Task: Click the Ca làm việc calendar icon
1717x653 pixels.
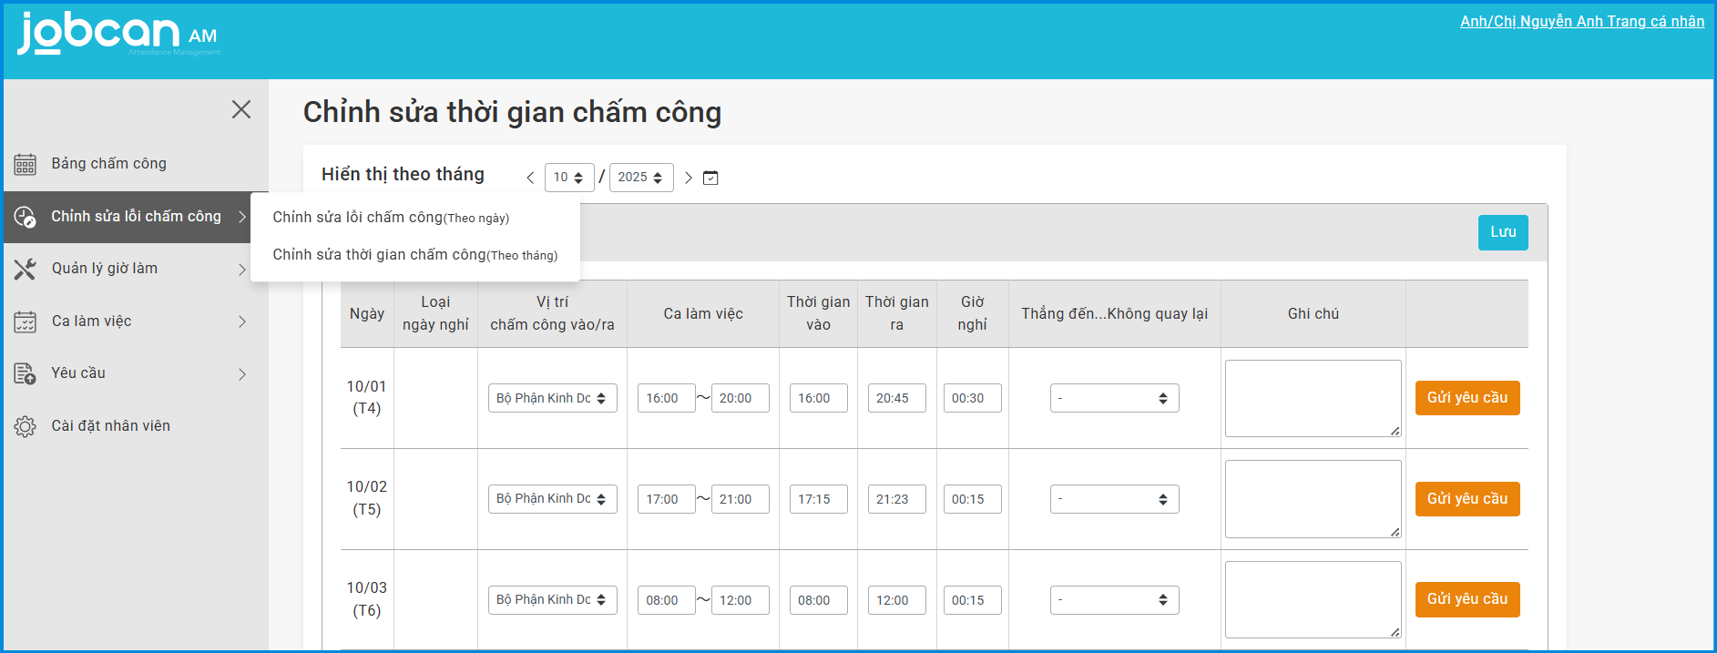Action: pyautogui.click(x=25, y=321)
